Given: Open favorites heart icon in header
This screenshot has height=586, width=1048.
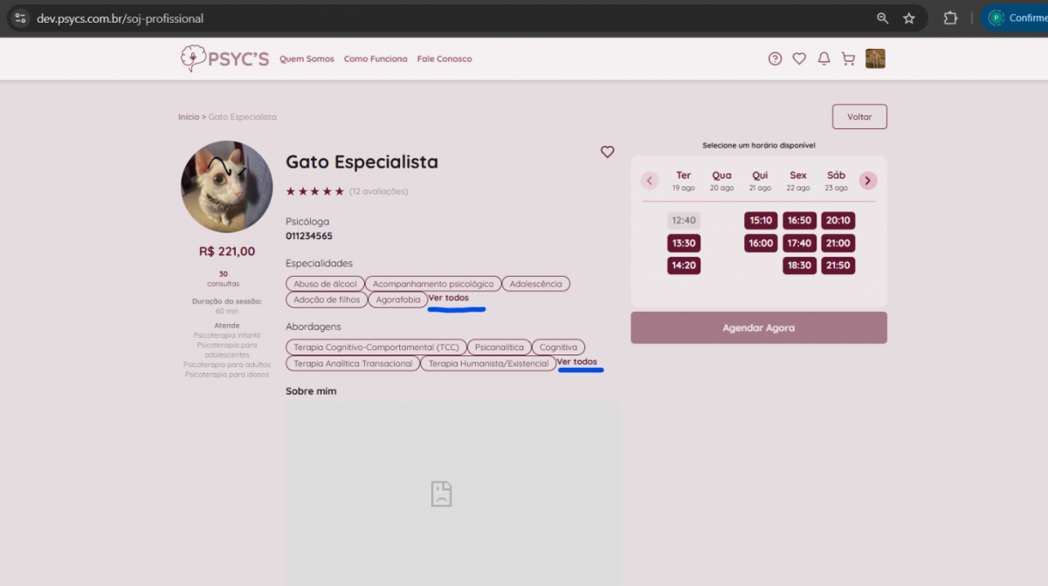Looking at the screenshot, I should click(799, 59).
